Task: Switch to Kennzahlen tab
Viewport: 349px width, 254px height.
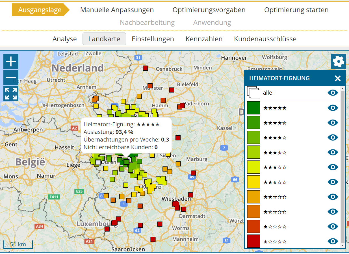Action: pyautogui.click(x=204, y=39)
